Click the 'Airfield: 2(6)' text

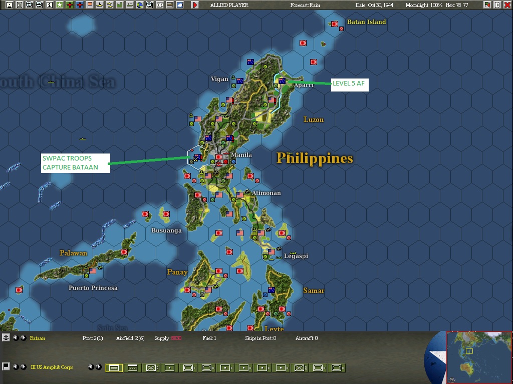click(130, 338)
